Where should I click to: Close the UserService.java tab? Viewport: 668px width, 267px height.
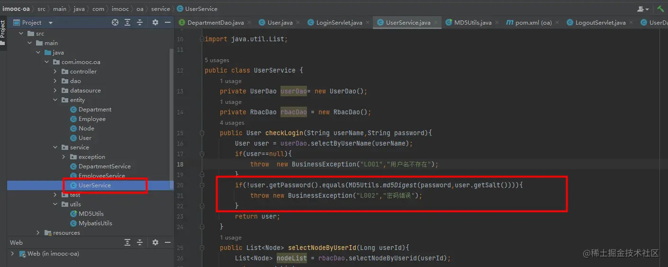pyautogui.click(x=436, y=22)
